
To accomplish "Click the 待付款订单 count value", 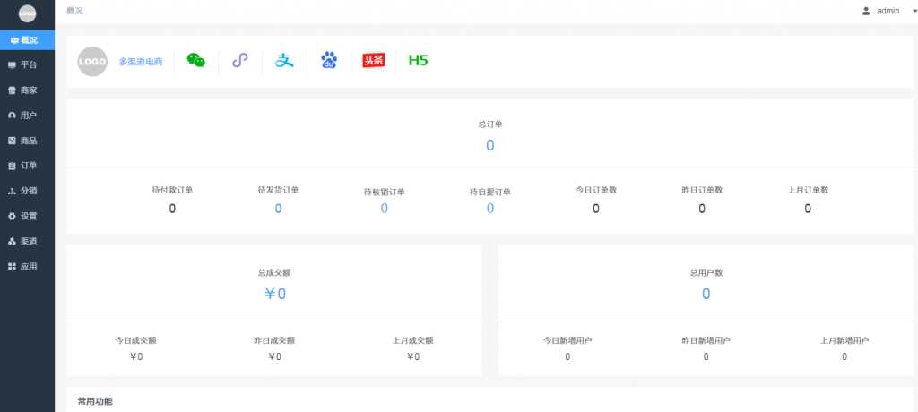I will pos(172,209).
